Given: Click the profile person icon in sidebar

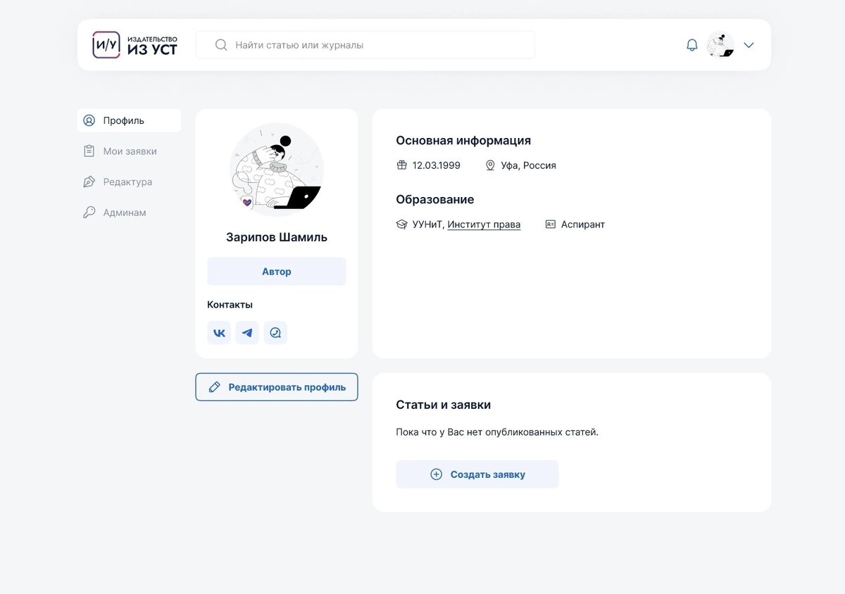Looking at the screenshot, I should (x=89, y=120).
